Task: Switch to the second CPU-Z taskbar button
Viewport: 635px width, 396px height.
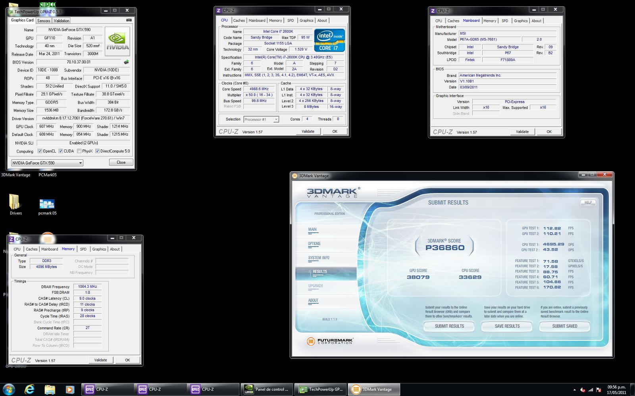Action: [160, 389]
